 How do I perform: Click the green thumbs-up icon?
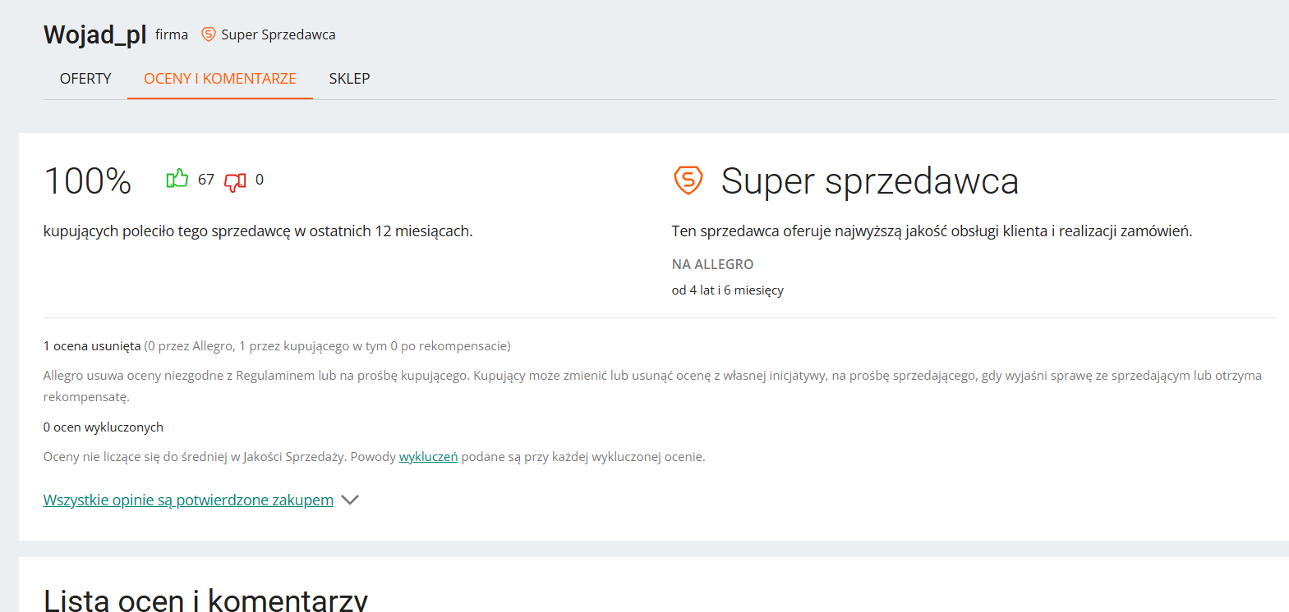(177, 179)
